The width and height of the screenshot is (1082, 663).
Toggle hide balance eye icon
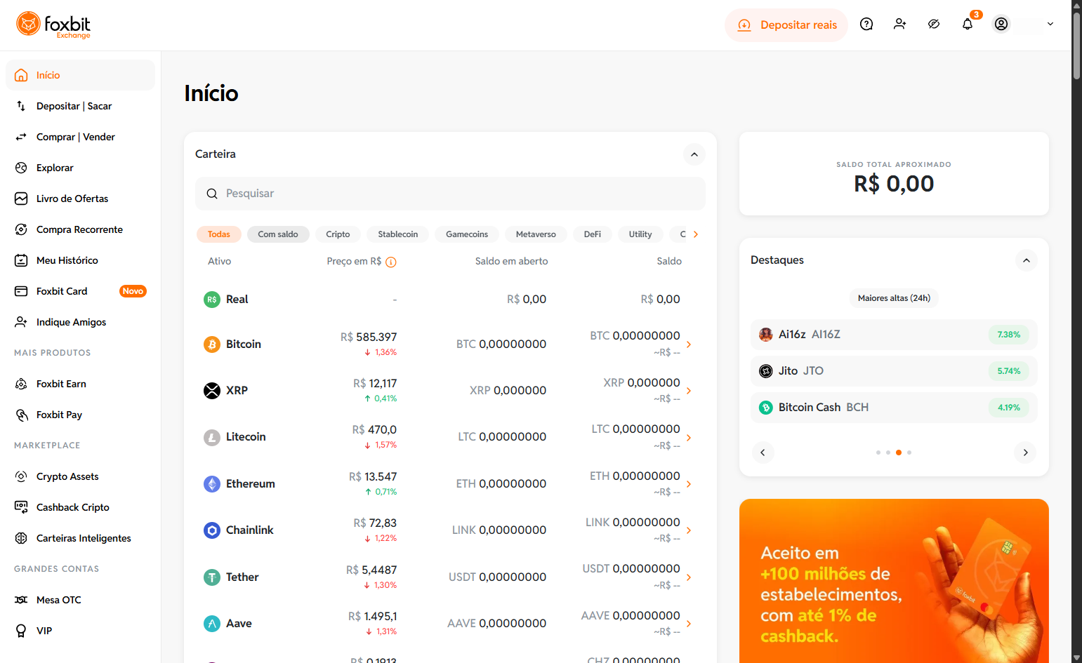click(x=934, y=25)
